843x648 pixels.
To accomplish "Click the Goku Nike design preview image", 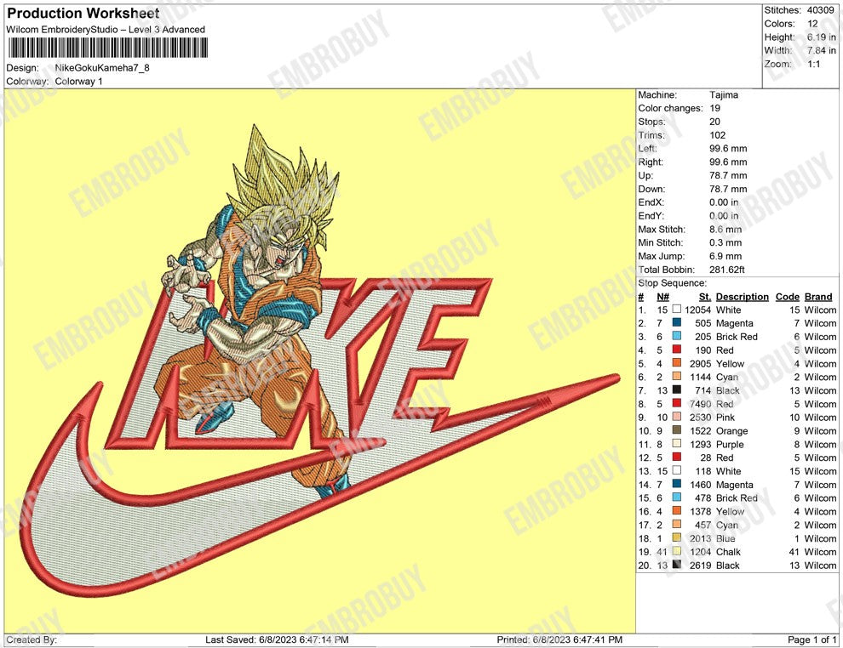I will pos(319,361).
